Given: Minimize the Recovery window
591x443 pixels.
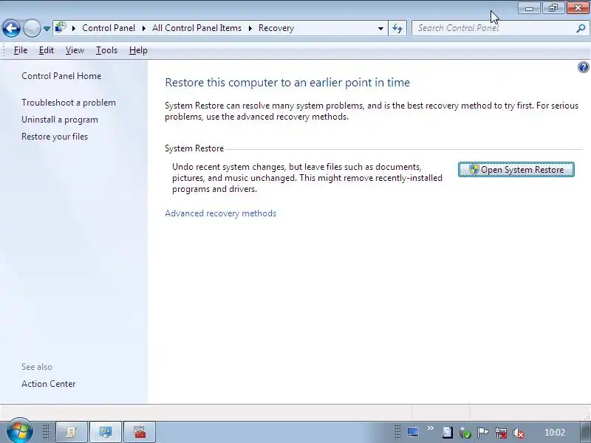Looking at the screenshot, I should click(529, 8).
